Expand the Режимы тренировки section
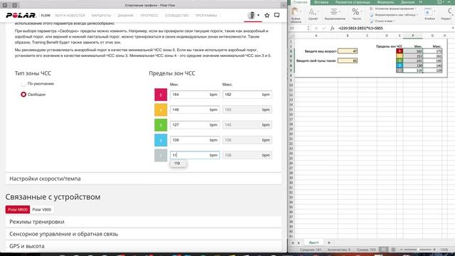 coord(144,222)
